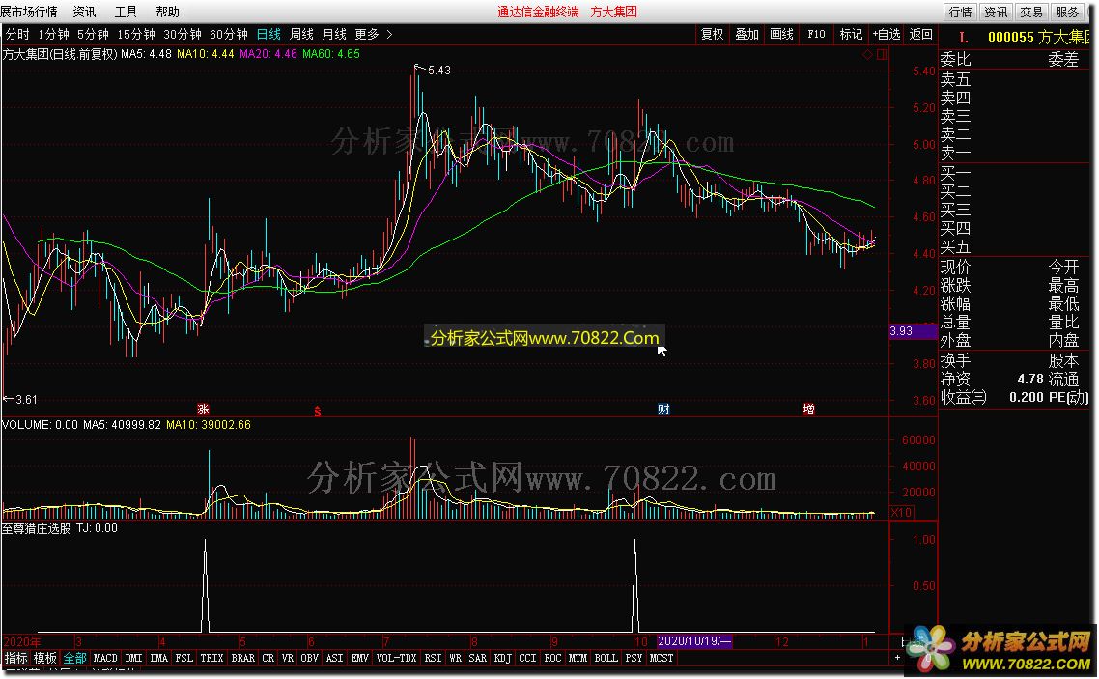The width and height of the screenshot is (1099, 679).
Task: Add stock with +自选 button
Action: [887, 34]
